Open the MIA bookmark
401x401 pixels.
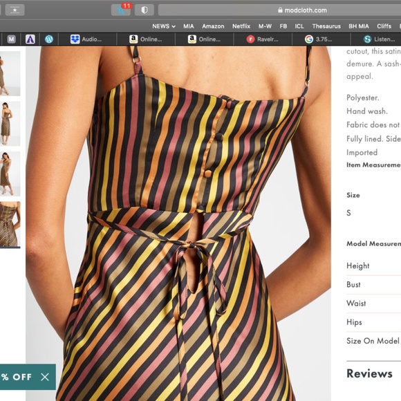tap(189, 26)
